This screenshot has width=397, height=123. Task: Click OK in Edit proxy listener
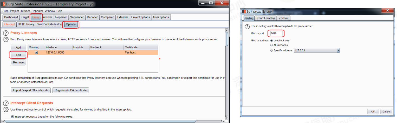click(x=373, y=112)
